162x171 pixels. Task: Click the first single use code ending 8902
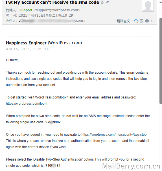[53, 122]
